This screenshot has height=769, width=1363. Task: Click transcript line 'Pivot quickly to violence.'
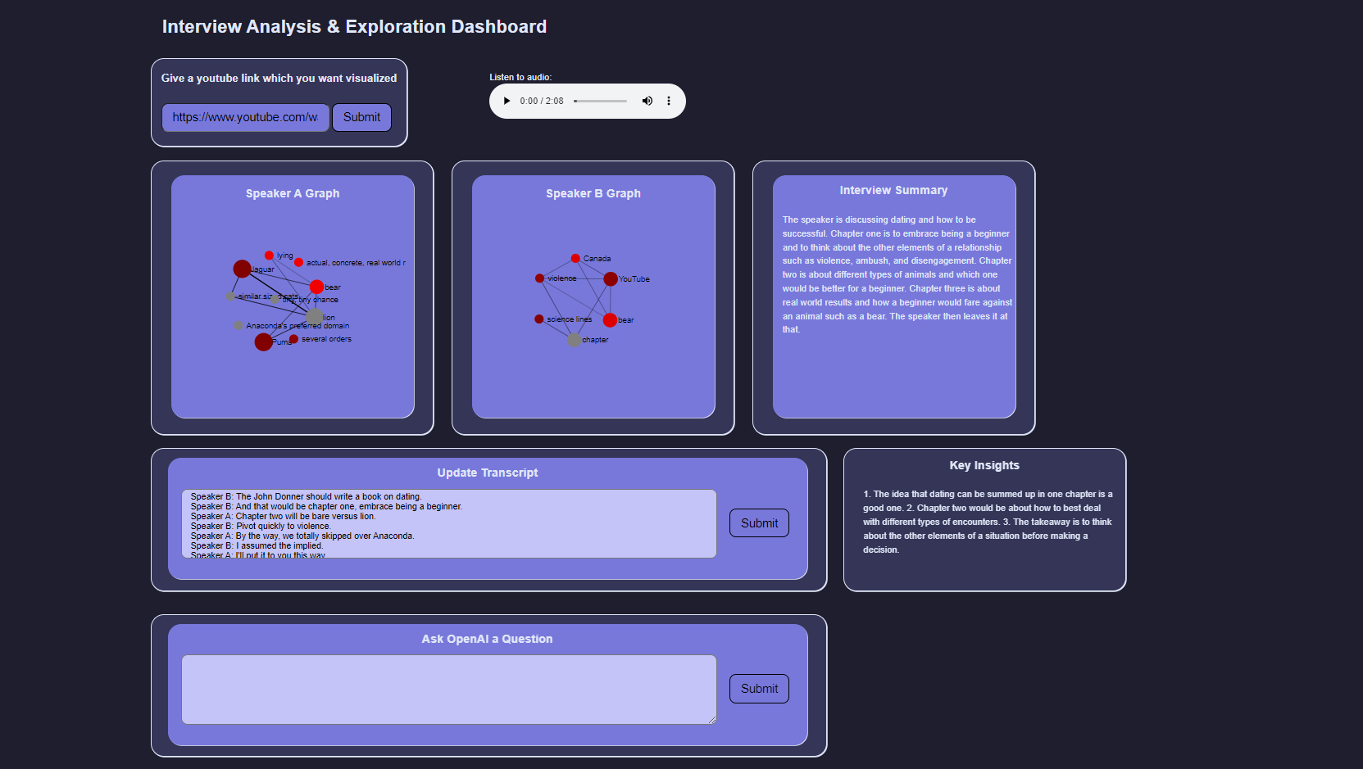click(x=261, y=526)
